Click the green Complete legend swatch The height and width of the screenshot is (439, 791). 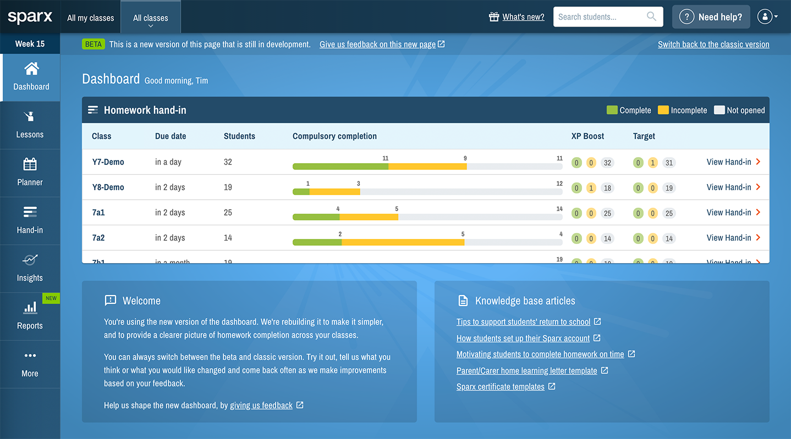pos(612,110)
